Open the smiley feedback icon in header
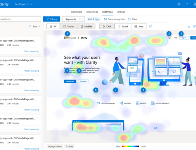Screen dimensions: 196x150 (179, 4)
